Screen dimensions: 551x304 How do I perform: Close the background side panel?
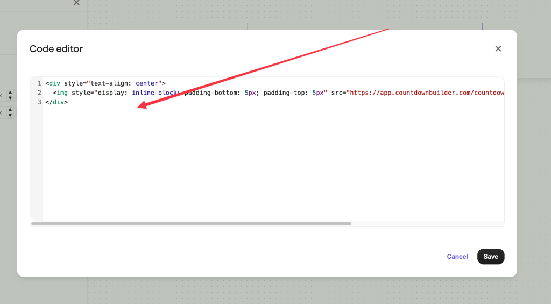[x=76, y=3]
